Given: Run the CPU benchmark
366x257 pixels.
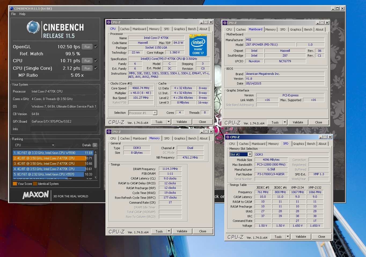Looking at the screenshot, I should pos(87,61).
